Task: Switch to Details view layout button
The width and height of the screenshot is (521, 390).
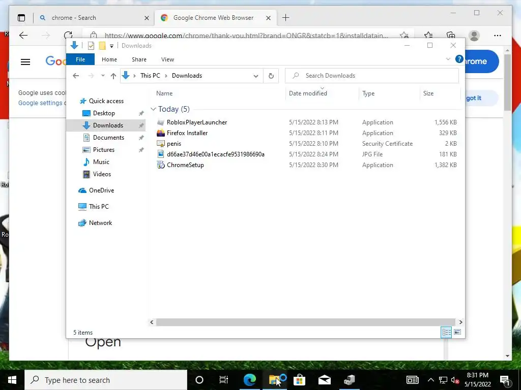Action: 446,332
